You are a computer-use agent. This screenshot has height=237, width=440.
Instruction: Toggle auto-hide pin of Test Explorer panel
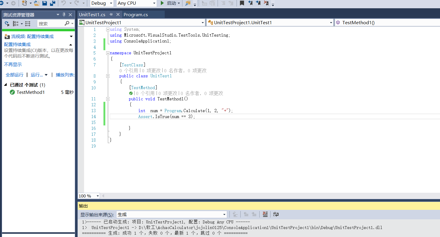click(x=64, y=15)
